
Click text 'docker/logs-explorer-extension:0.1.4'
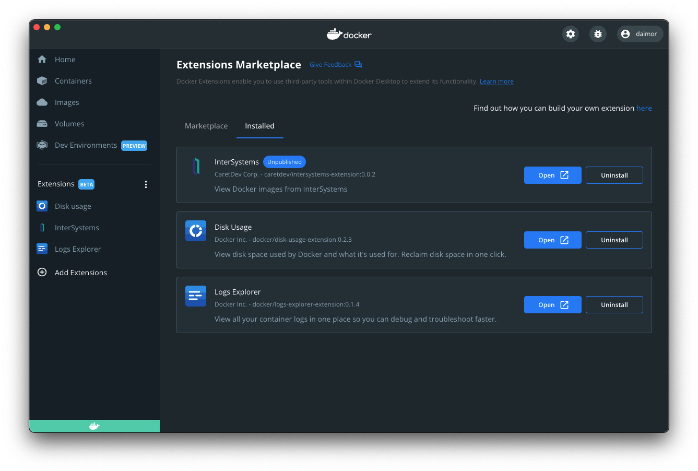tap(306, 304)
